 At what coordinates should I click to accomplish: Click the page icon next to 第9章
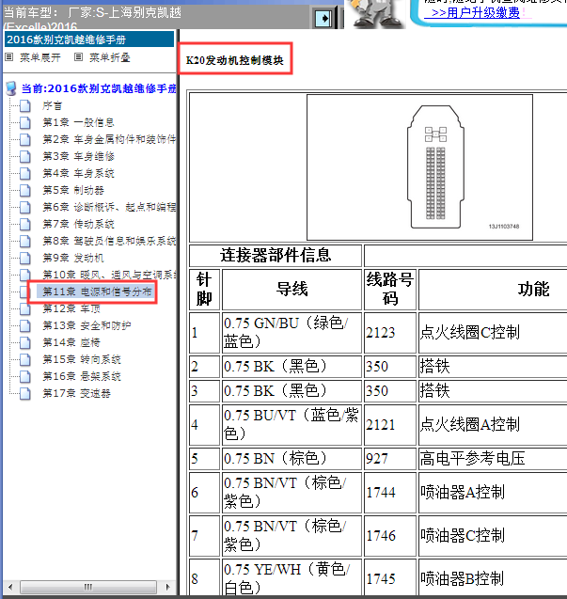[x=25, y=258]
